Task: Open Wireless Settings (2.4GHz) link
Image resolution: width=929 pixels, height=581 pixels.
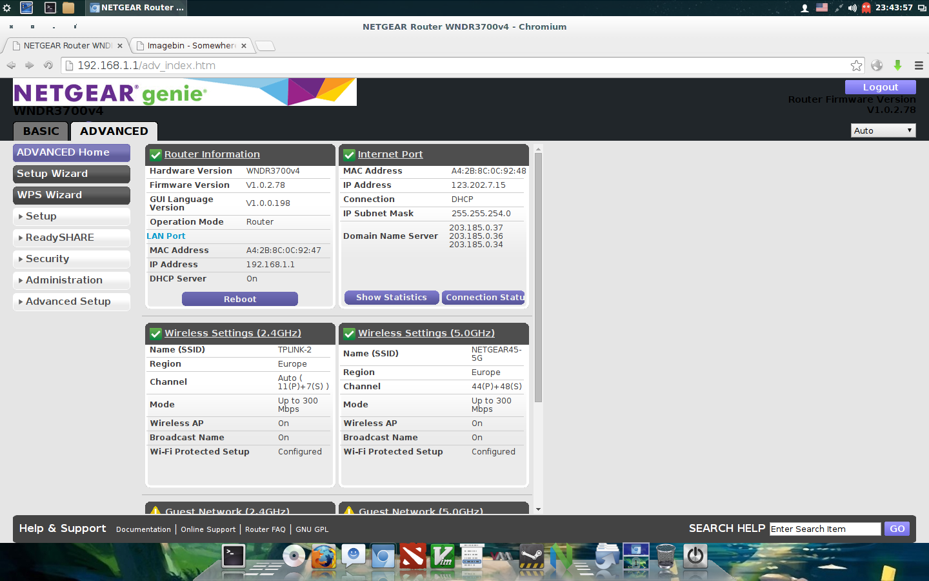Action: pos(233,333)
